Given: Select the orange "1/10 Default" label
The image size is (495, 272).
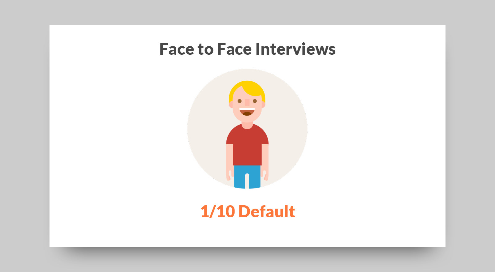Looking at the screenshot, I should point(247,212).
